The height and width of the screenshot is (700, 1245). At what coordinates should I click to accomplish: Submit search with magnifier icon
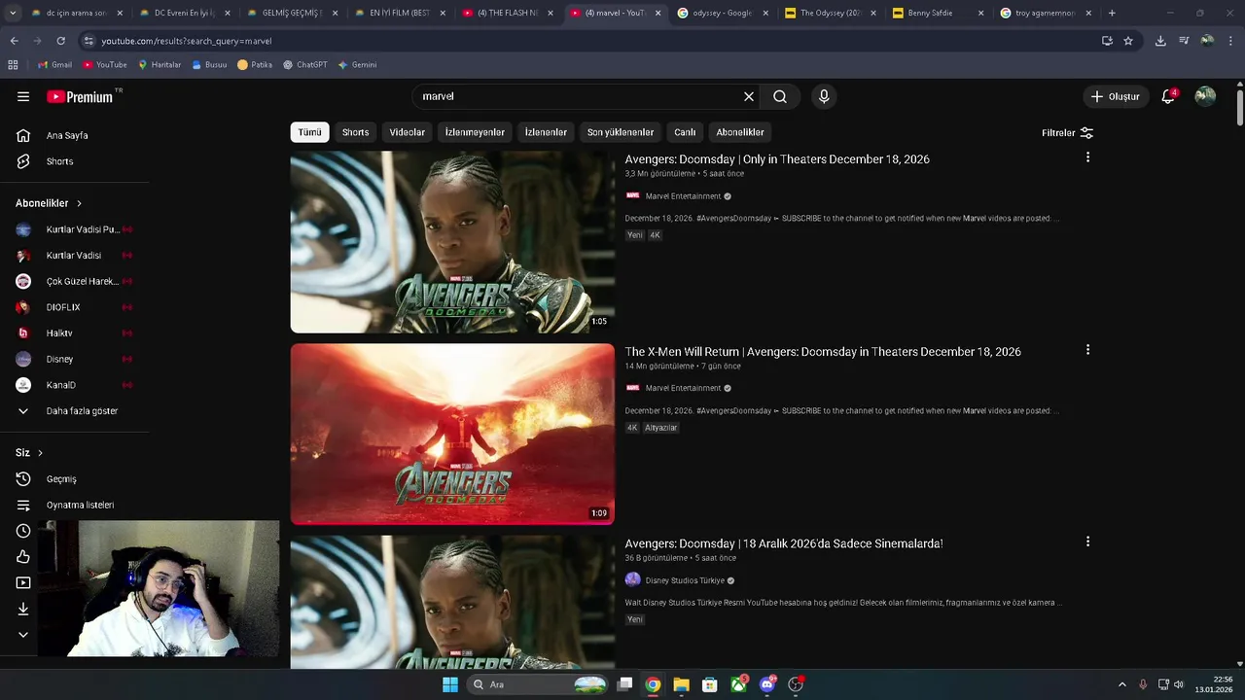click(780, 96)
